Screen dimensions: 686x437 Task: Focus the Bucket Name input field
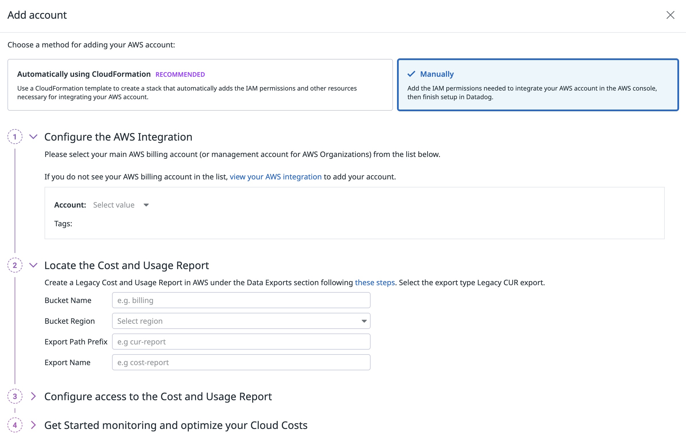click(241, 300)
